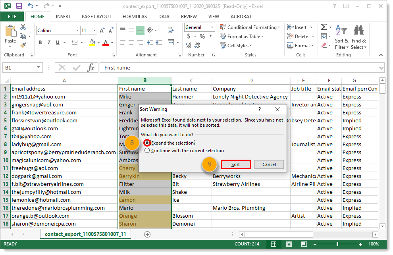Click cell Lonely Night Detective Agency
Viewport: 393px width, 255px height.
251,97
